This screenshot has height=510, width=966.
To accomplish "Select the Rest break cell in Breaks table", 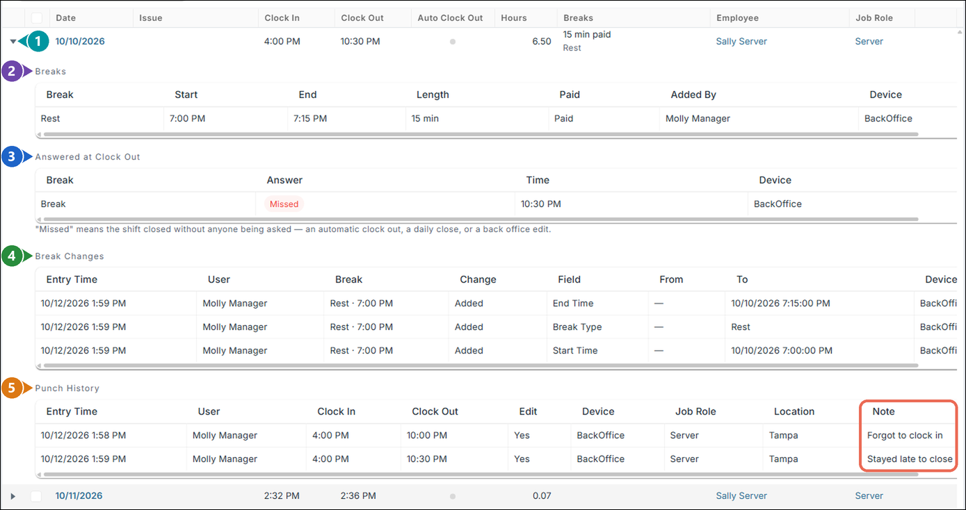I will (51, 119).
